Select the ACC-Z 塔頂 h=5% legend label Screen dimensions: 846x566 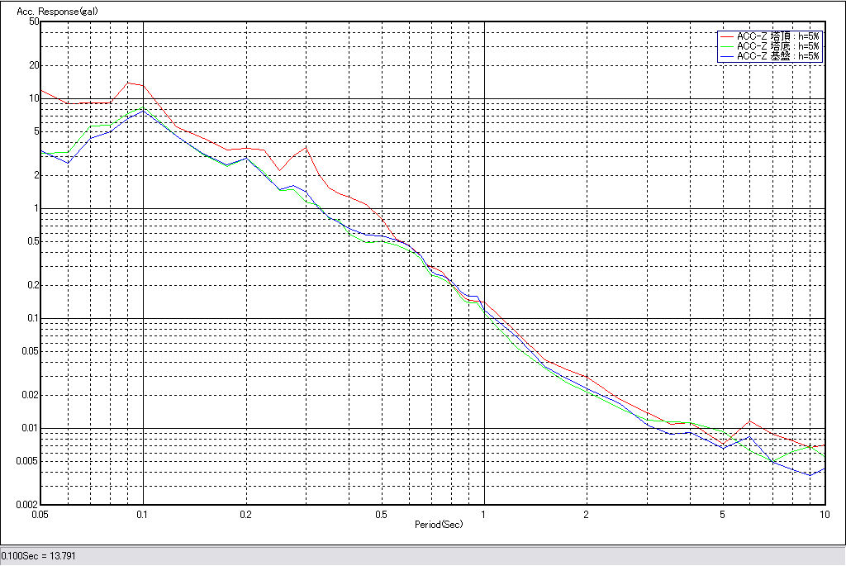(x=778, y=36)
